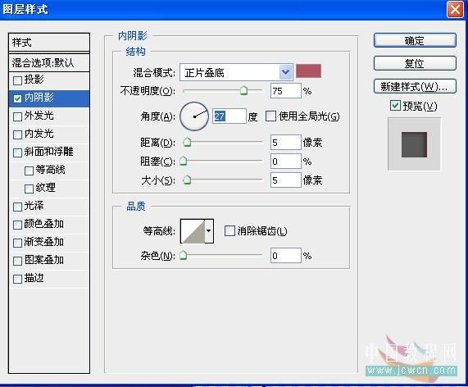Click the 杂色 noise slider handle
The width and height of the screenshot is (468, 387).
coord(184,255)
